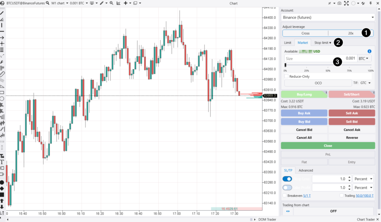Set the size slider to 50%
Image resolution: width=381 pixels, height=222 pixels.
[x=328, y=65]
